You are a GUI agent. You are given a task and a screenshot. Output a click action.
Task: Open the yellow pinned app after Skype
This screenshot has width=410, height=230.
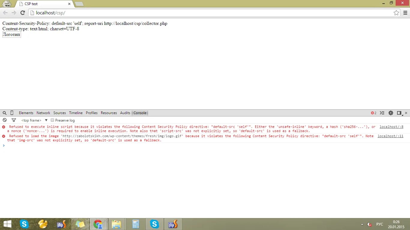coord(43,224)
